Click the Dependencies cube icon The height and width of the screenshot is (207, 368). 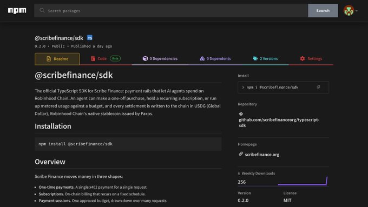[145, 58]
